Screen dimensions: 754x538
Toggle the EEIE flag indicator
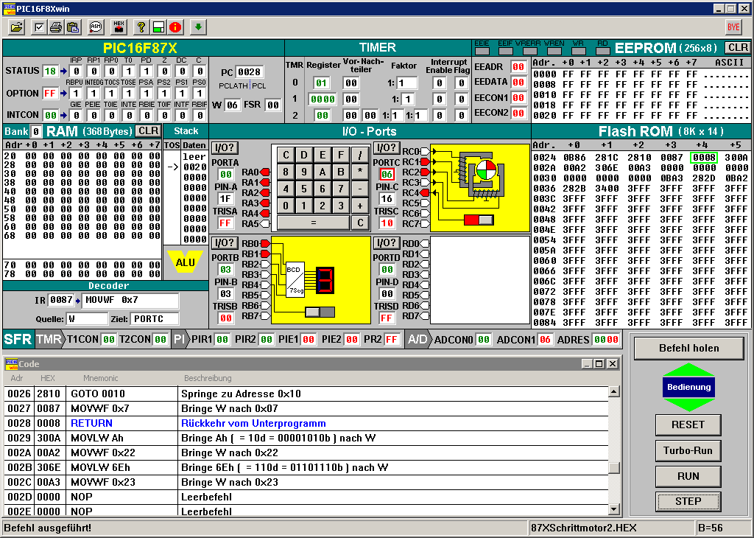point(482,52)
